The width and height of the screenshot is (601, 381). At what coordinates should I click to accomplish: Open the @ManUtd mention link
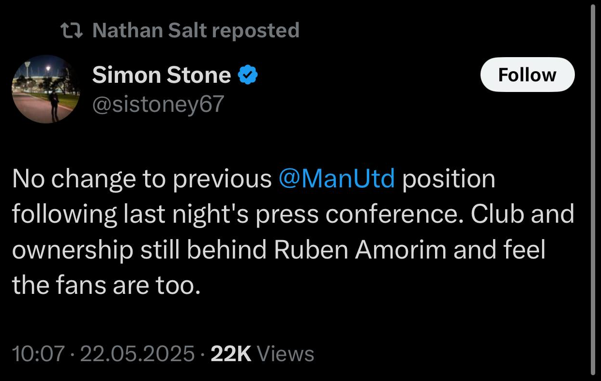pyautogui.click(x=337, y=179)
